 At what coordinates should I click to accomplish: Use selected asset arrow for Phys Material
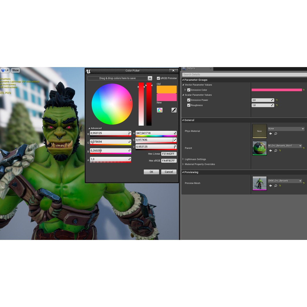(271, 134)
